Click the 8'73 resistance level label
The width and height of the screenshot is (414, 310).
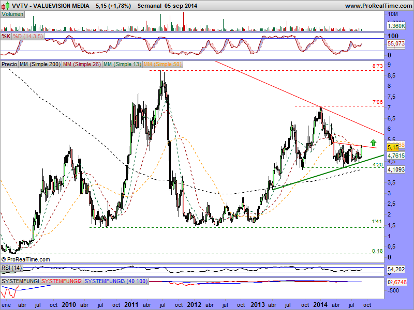point(377,66)
